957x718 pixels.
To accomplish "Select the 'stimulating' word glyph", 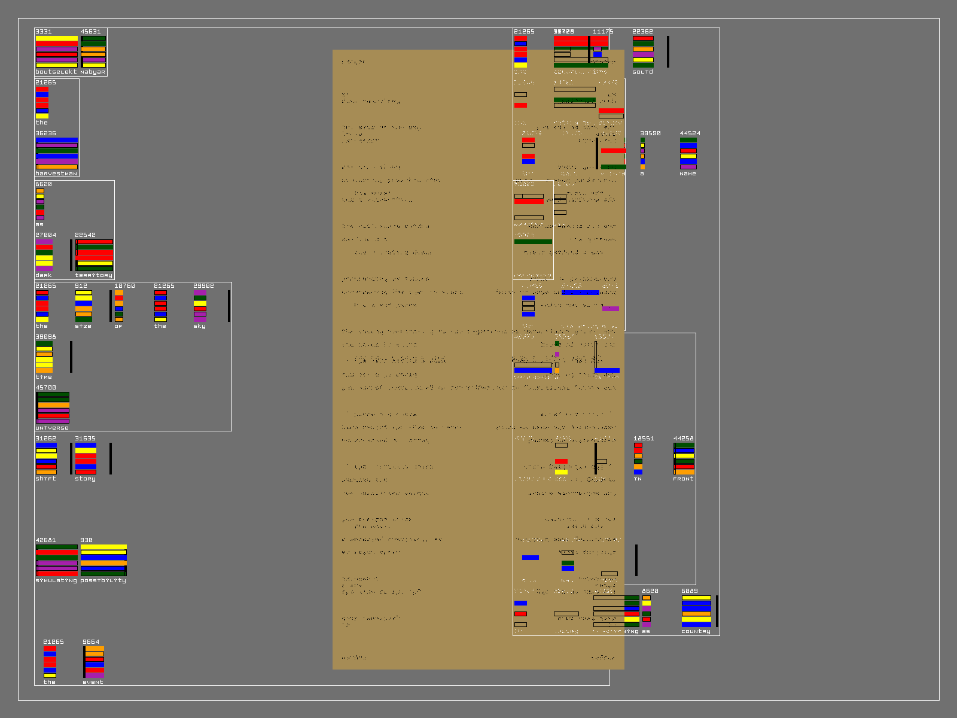I will 57,560.
